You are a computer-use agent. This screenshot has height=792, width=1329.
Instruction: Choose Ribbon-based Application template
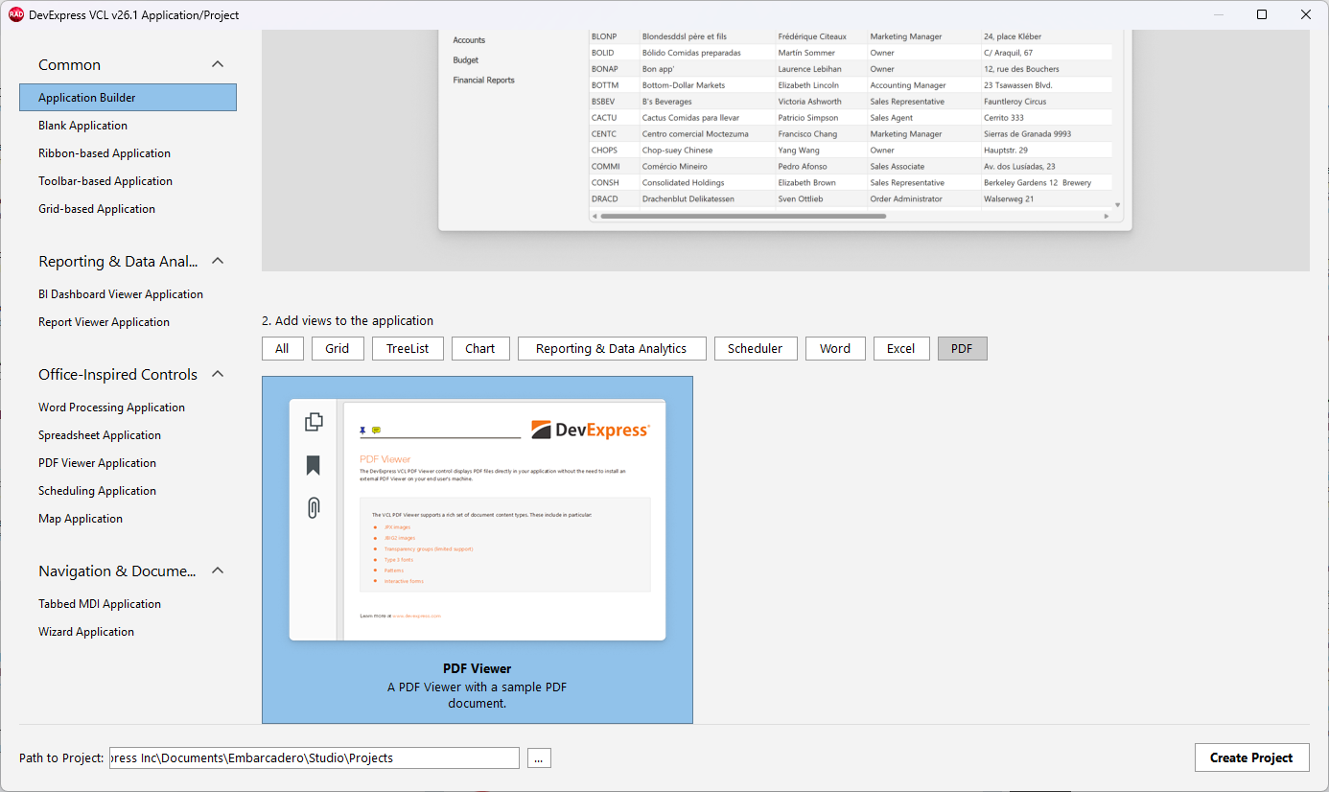128,153
